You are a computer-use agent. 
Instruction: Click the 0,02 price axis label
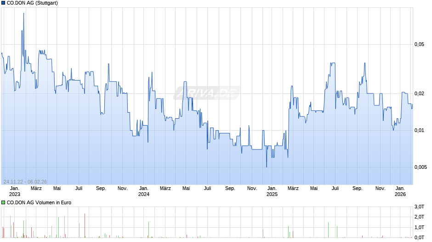[419, 93]
